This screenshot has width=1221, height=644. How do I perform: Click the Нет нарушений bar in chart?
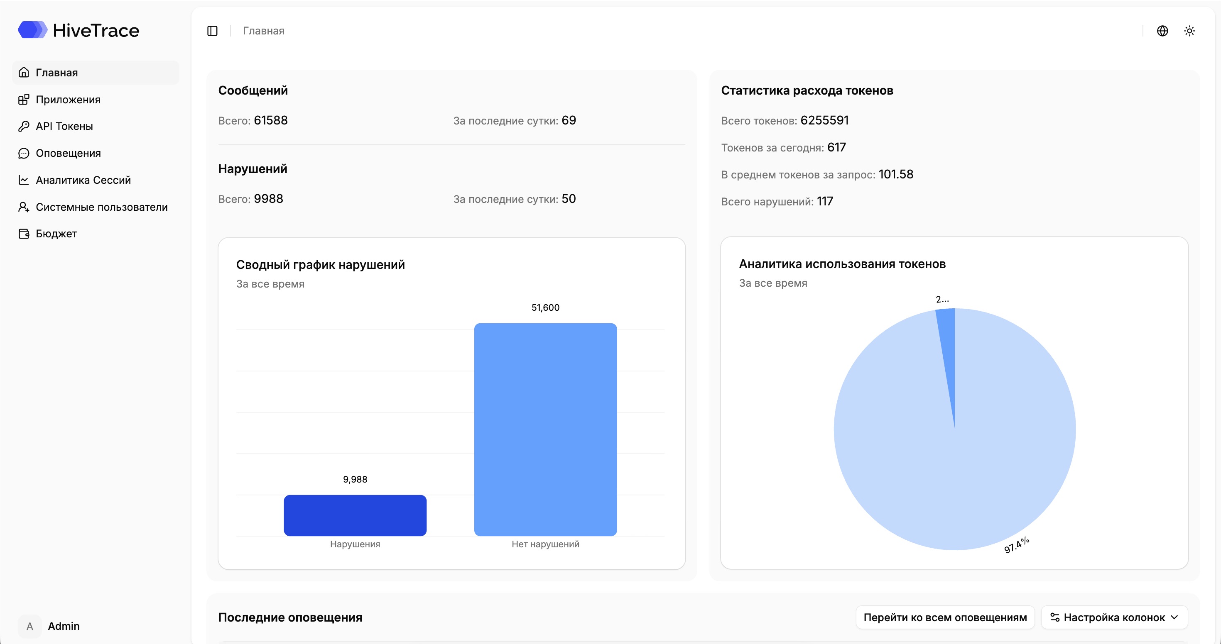(x=546, y=429)
